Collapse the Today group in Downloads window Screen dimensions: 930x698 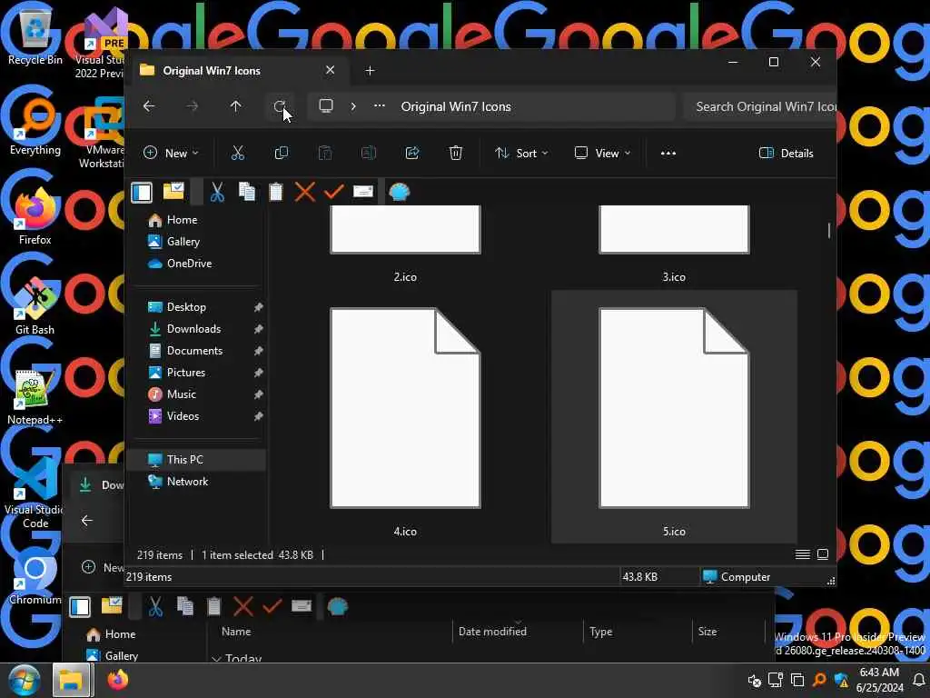216,658
